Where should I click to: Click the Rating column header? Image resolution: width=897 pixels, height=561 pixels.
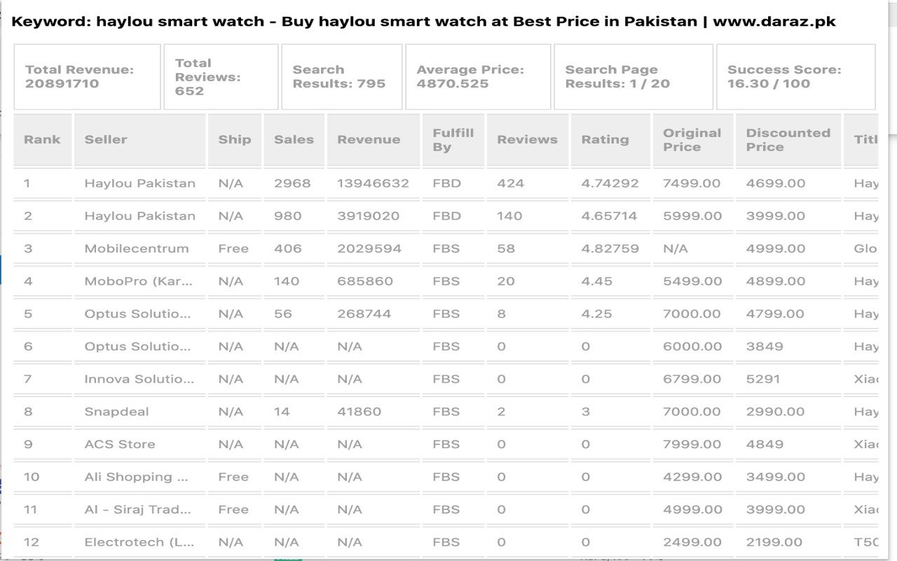point(611,140)
